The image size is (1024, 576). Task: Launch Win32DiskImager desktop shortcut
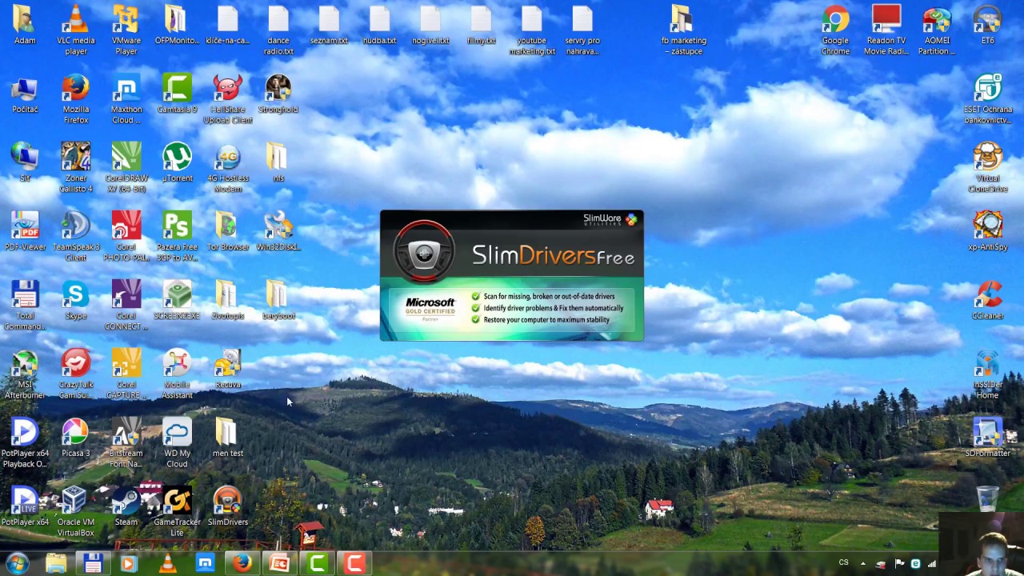click(278, 232)
